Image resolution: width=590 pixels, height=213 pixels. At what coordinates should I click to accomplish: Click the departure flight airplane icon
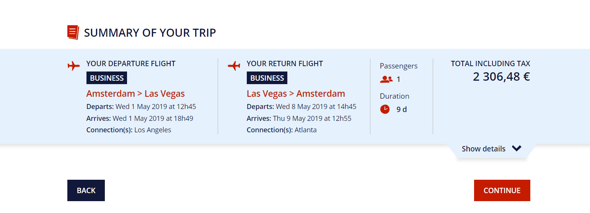click(73, 66)
